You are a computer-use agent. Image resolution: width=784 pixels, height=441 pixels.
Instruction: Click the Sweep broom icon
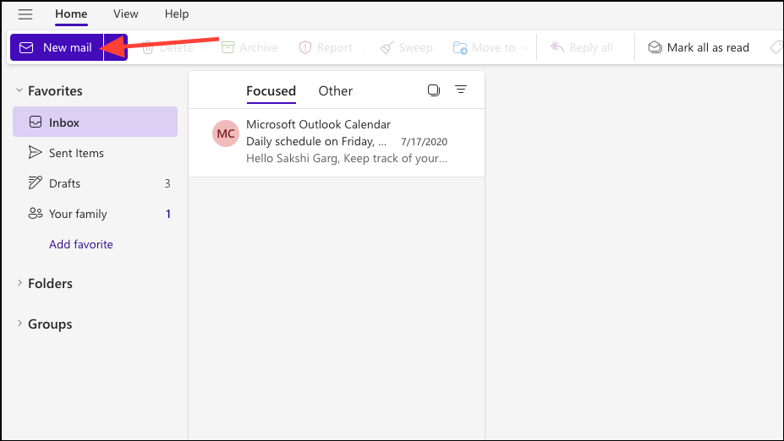tap(387, 47)
